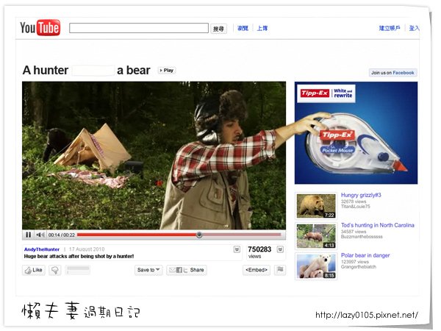Click Join us on Facebook button
Viewport: 441px width, 331px height.
392,73
